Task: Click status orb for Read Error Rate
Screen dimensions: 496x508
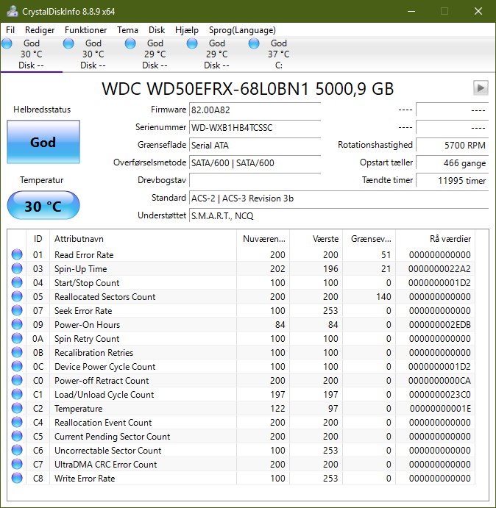Action: pyautogui.click(x=17, y=254)
